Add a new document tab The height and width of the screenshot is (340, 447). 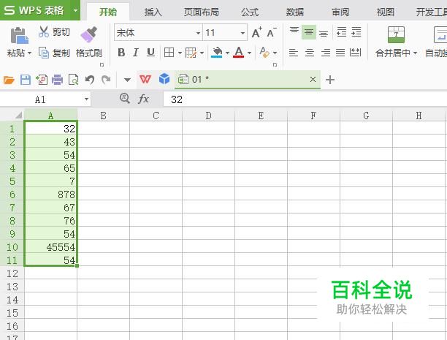point(330,80)
